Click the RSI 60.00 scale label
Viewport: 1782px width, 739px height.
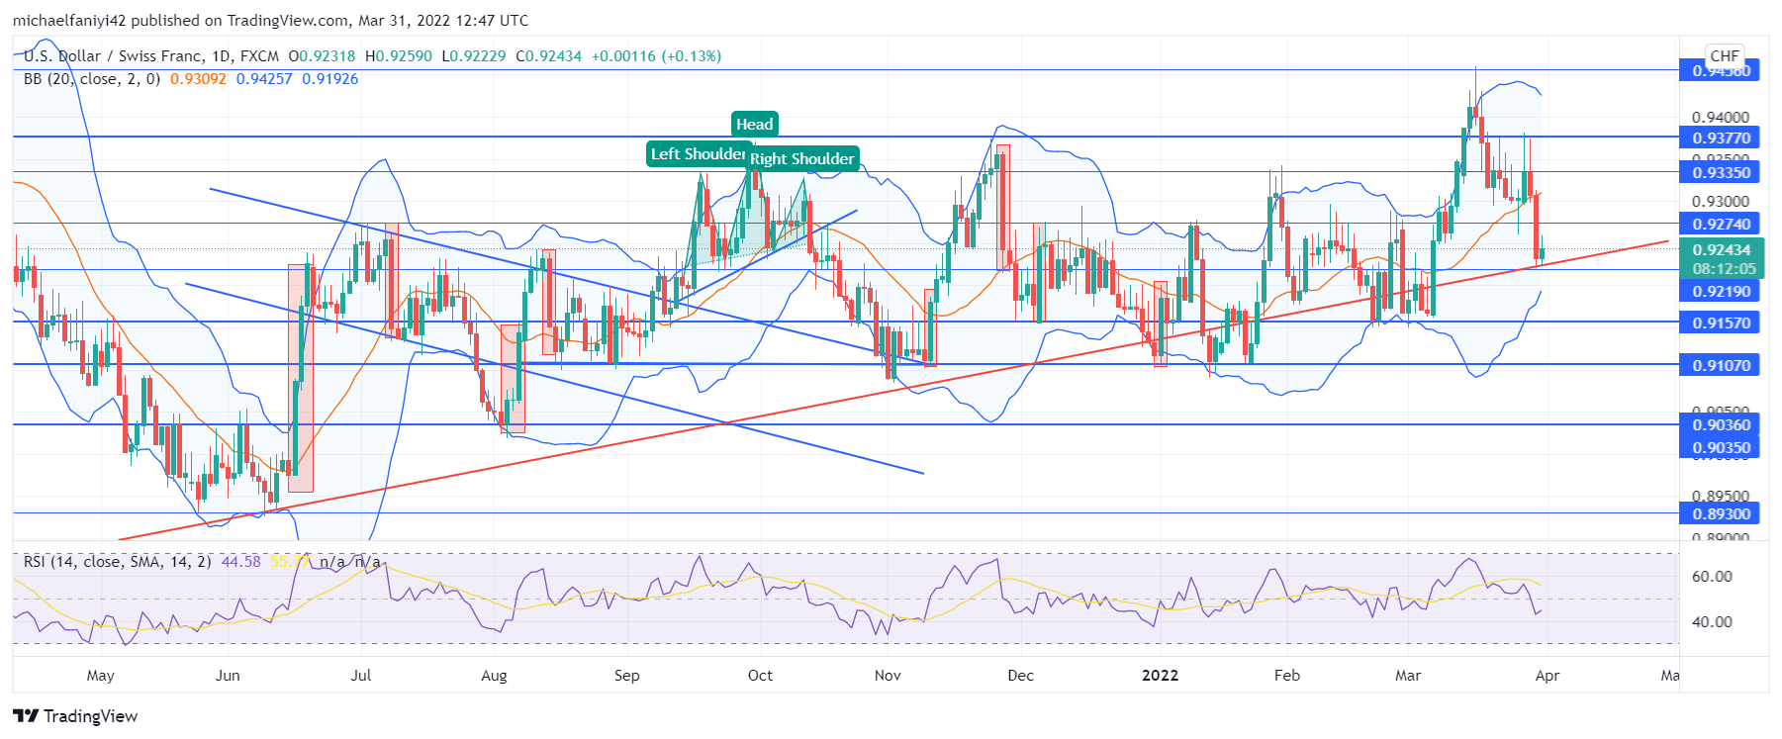[1713, 577]
